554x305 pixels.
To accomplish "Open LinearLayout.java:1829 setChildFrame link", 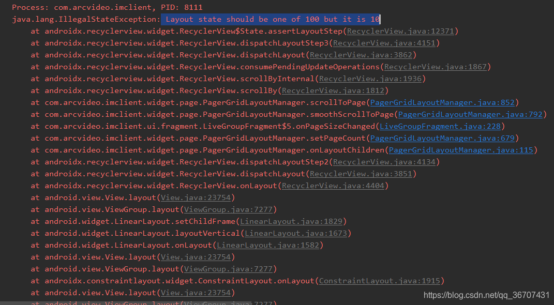I will (x=291, y=222).
